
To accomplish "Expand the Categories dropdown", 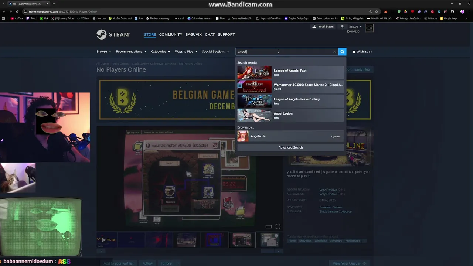I will click(x=160, y=52).
